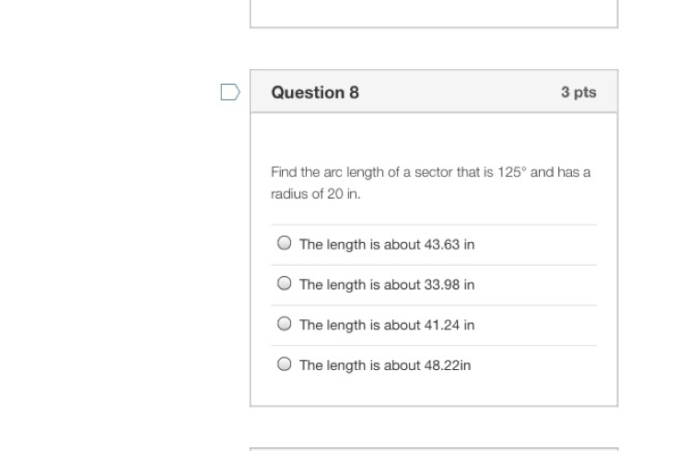Click the answer text "The length is about 33.98 in"
This screenshot has width=689, height=451.
pyautogui.click(x=386, y=285)
